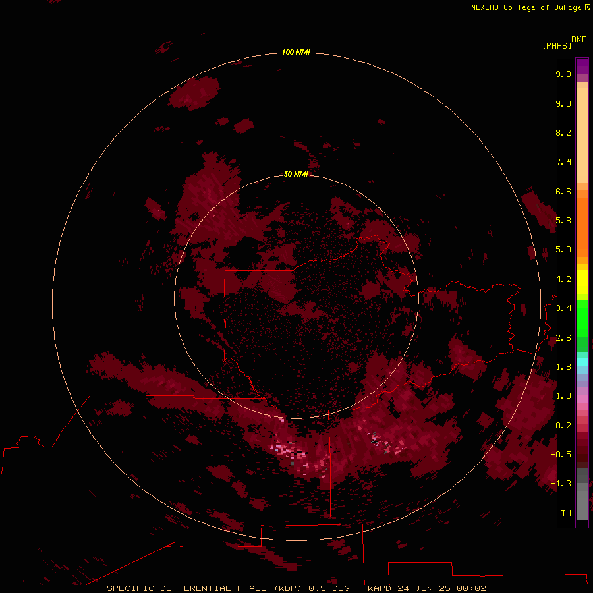Click the -1.3 value on the color scale

(561, 484)
